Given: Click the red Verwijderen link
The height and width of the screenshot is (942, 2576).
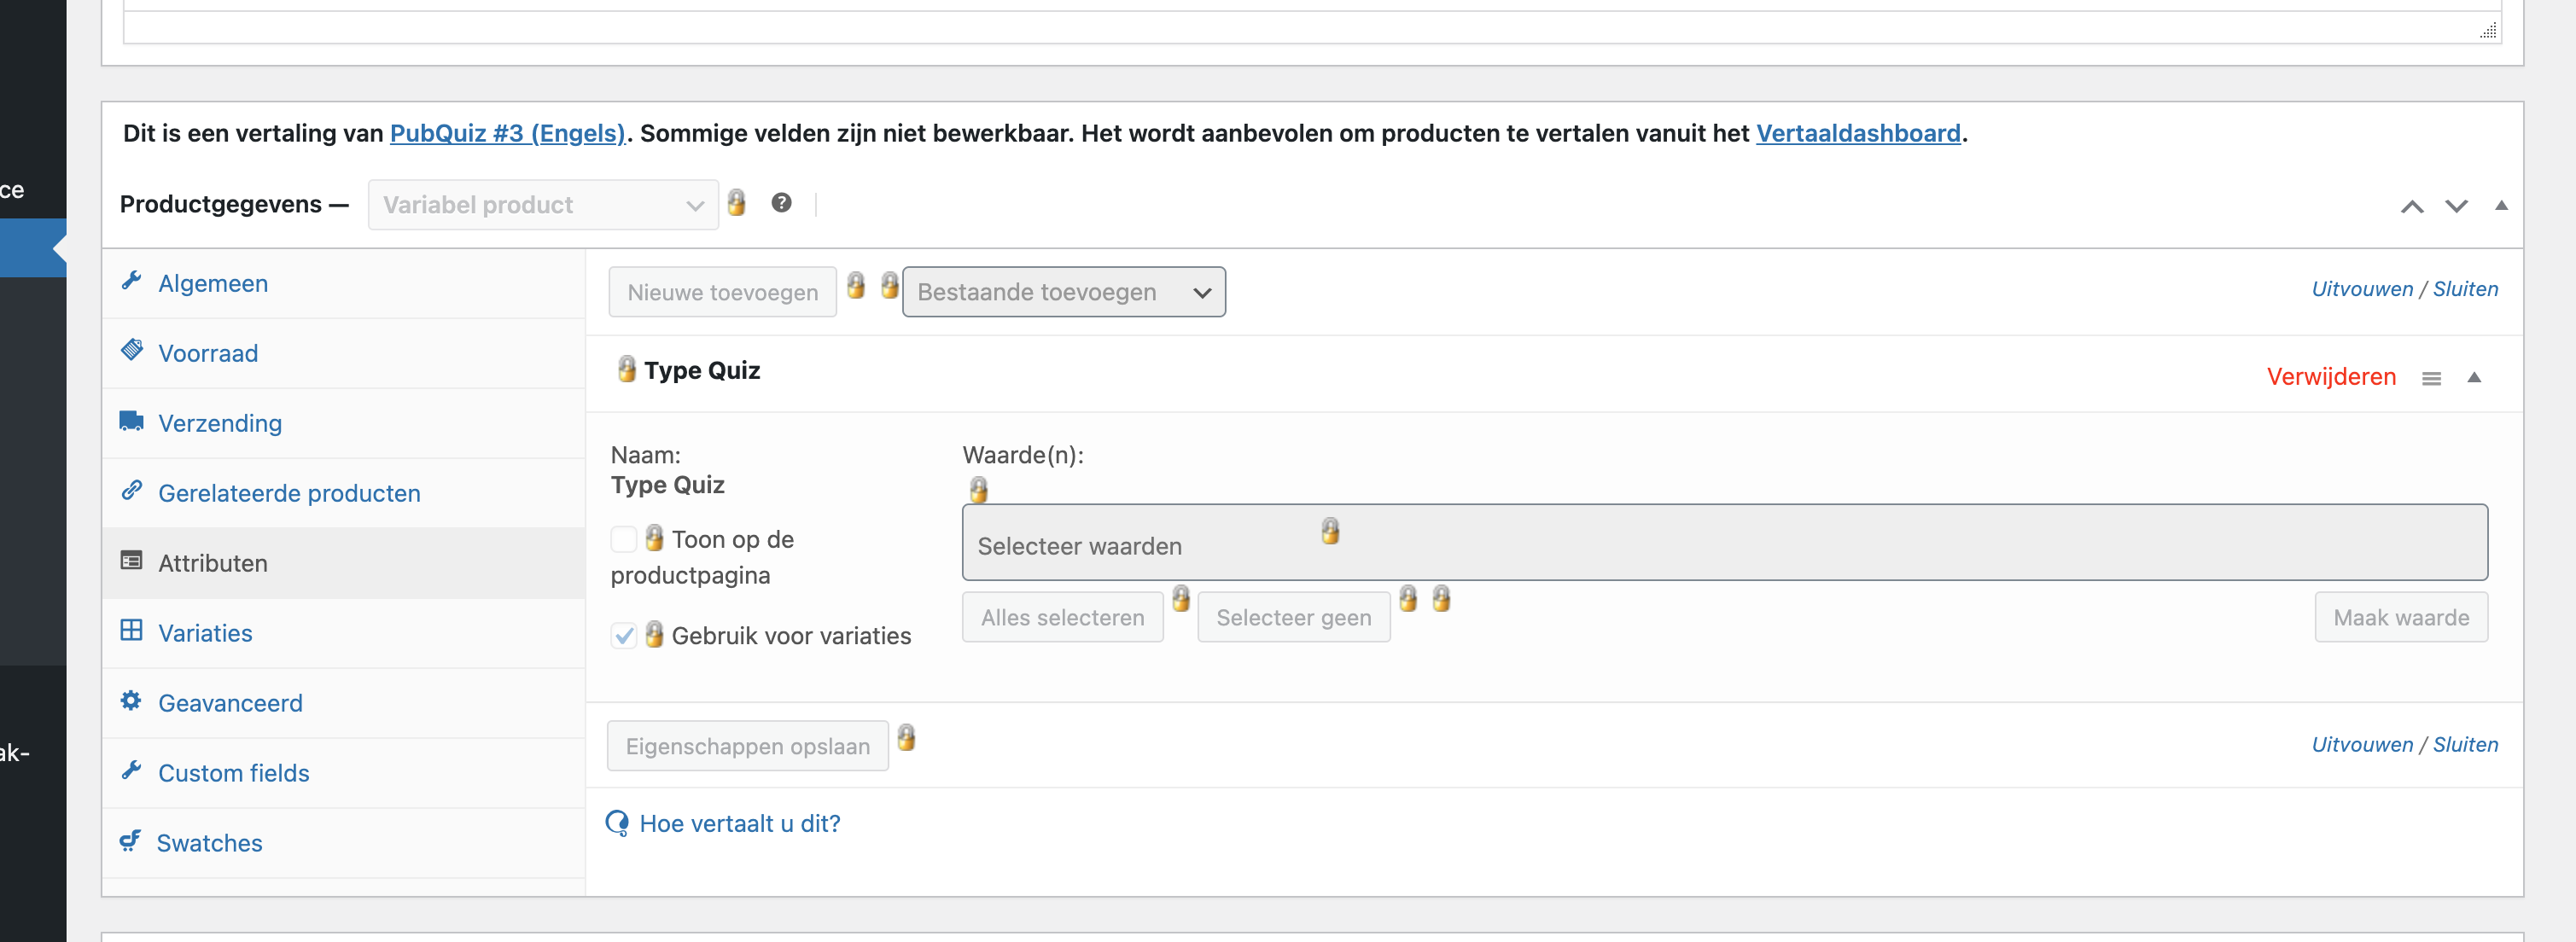Looking at the screenshot, I should point(2331,377).
